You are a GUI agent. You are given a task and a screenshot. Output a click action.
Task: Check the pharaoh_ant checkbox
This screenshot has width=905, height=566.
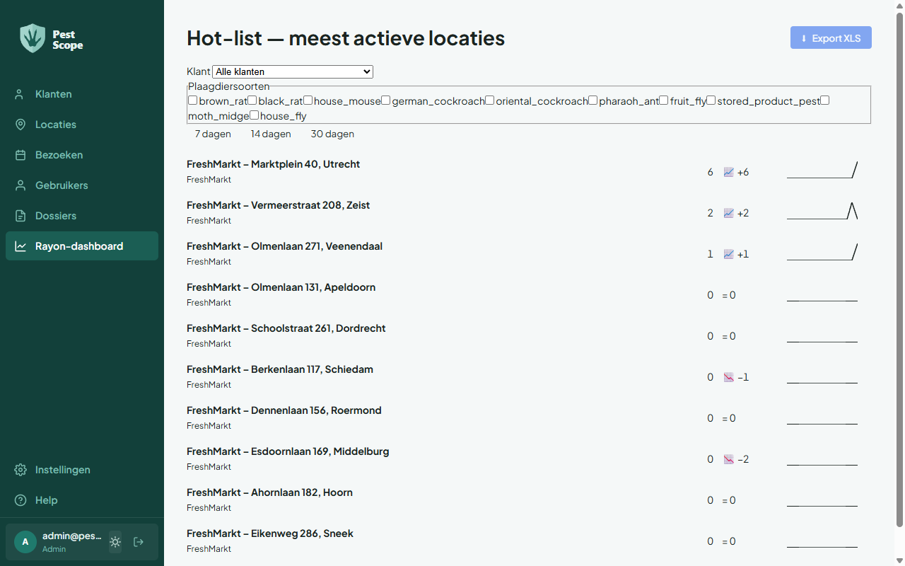pyautogui.click(x=592, y=100)
